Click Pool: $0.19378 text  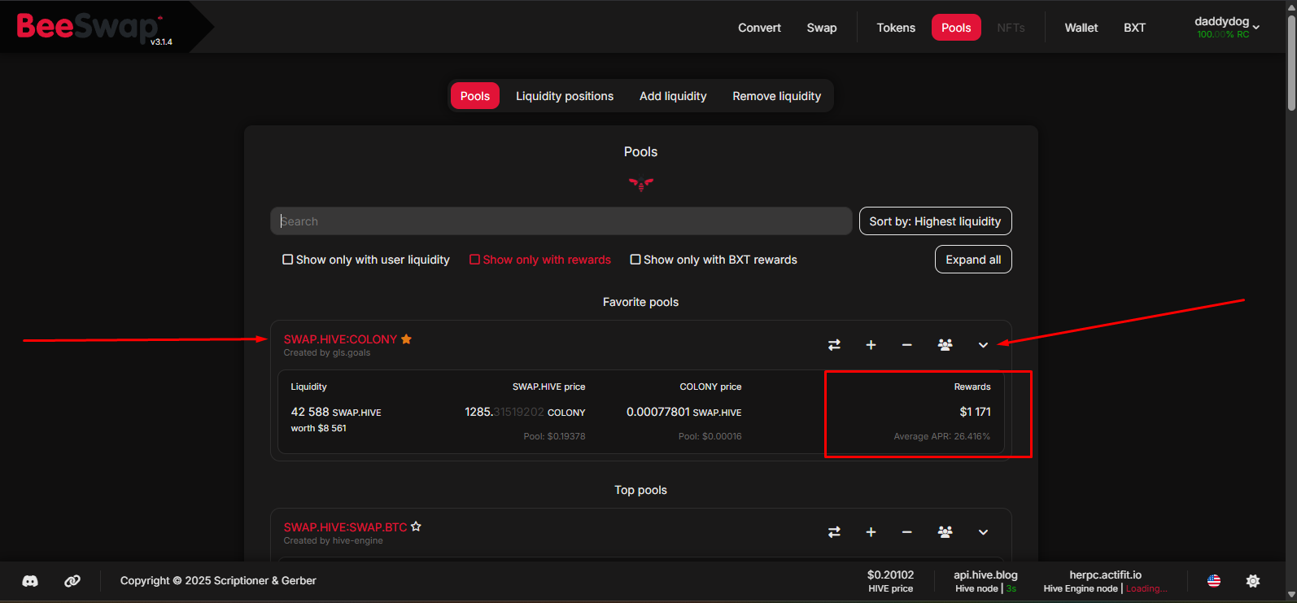(554, 436)
